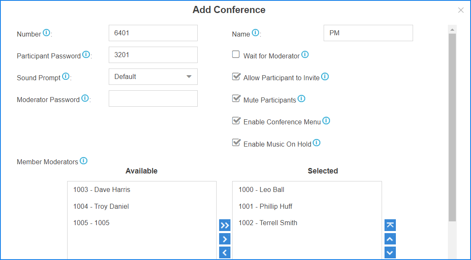Image resolution: width=471 pixels, height=260 pixels.
Task: Click info icon for Allow Participant to Invite
Action: click(x=325, y=76)
